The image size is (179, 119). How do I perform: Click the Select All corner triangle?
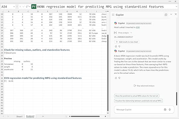click(x=2, y=11)
